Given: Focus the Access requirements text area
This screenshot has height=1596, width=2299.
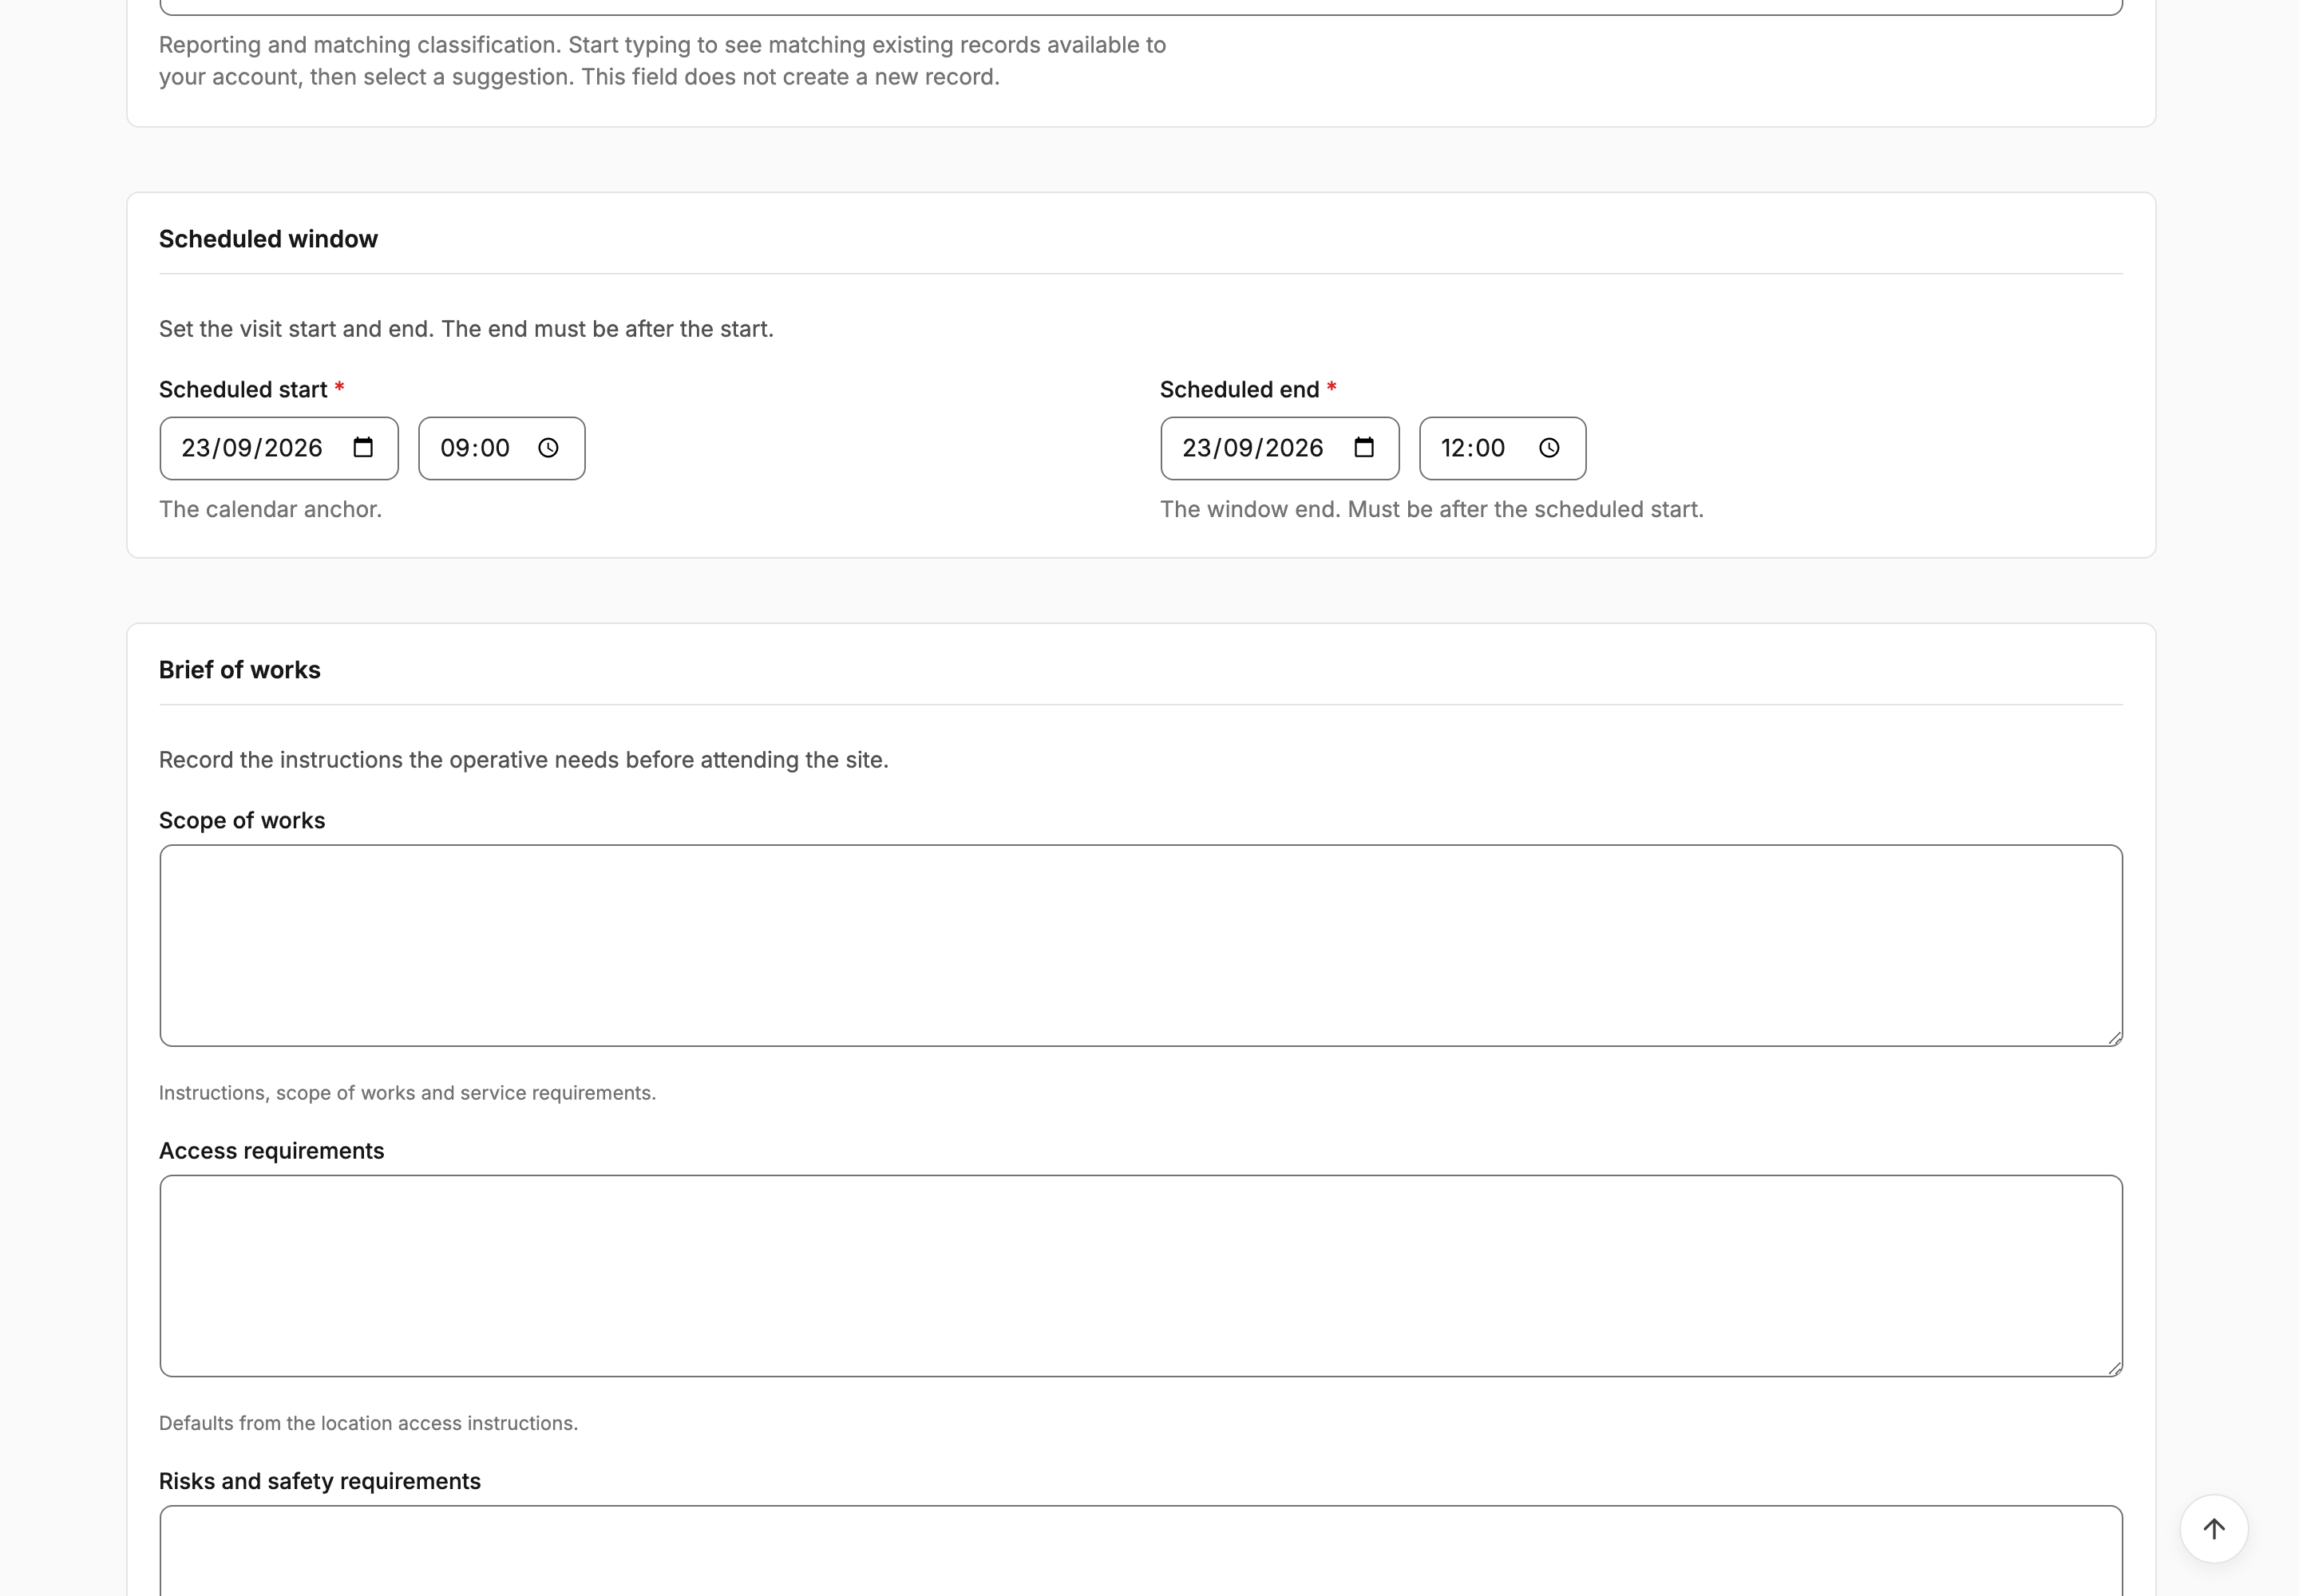Looking at the screenshot, I should (x=1142, y=1276).
